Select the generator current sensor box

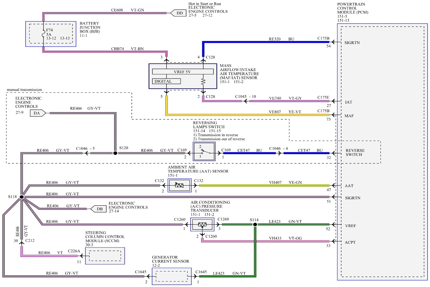click(171, 276)
